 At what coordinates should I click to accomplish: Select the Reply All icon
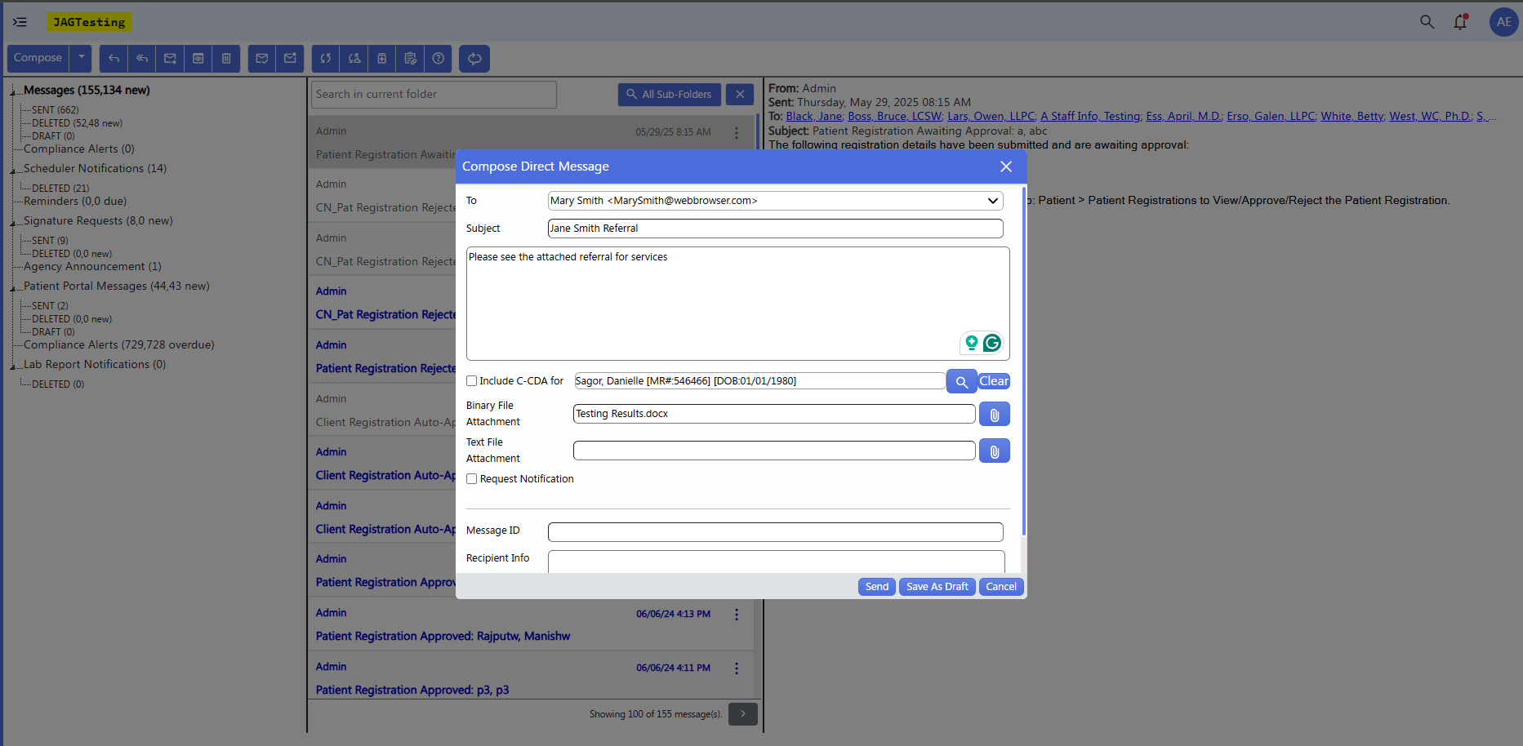pos(141,59)
